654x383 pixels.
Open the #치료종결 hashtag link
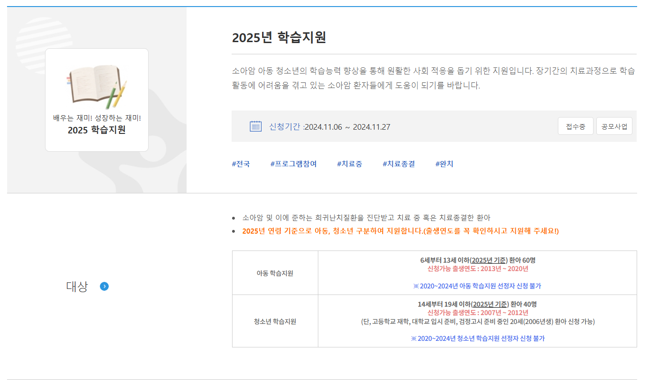coord(398,164)
